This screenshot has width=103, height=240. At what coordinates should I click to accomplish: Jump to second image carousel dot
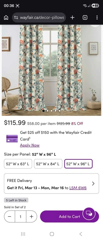coord(48,111)
